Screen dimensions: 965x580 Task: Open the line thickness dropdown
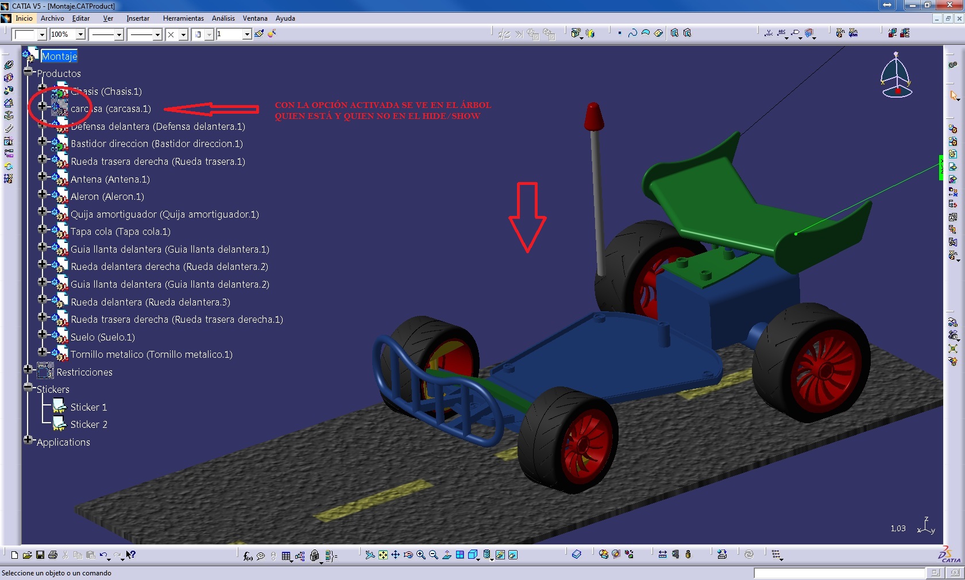(119, 34)
